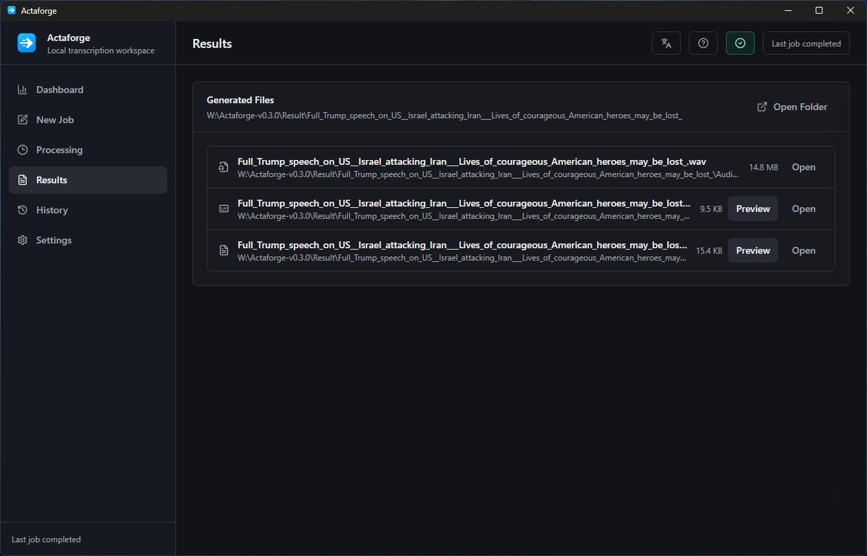Click the Settings gear icon

[x=23, y=240]
